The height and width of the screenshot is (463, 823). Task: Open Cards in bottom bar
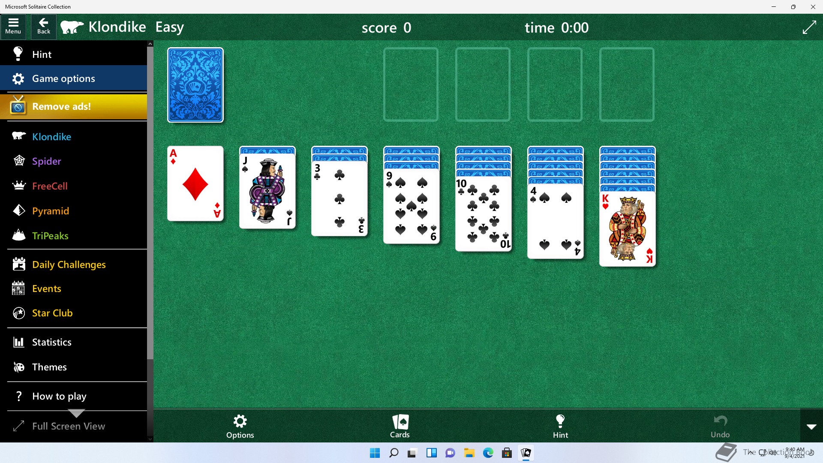[400, 426]
